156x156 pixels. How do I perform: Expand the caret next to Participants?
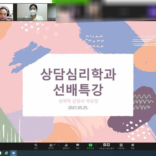[x=59, y=145]
